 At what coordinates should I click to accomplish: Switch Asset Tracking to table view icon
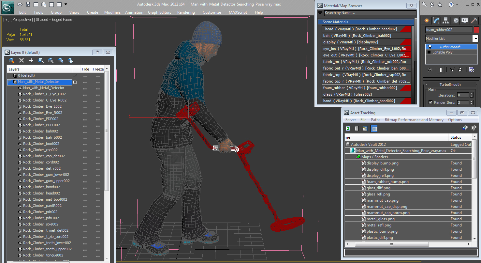[374, 129]
